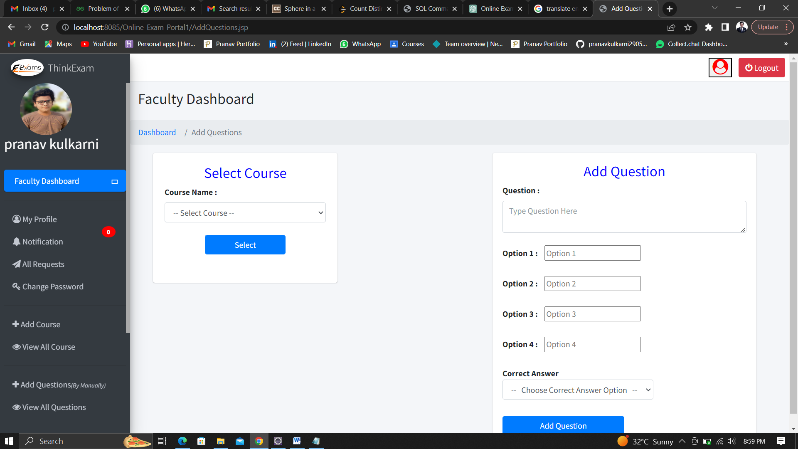798x449 pixels.
Task: Open the Select Course dropdown
Action: coord(245,213)
